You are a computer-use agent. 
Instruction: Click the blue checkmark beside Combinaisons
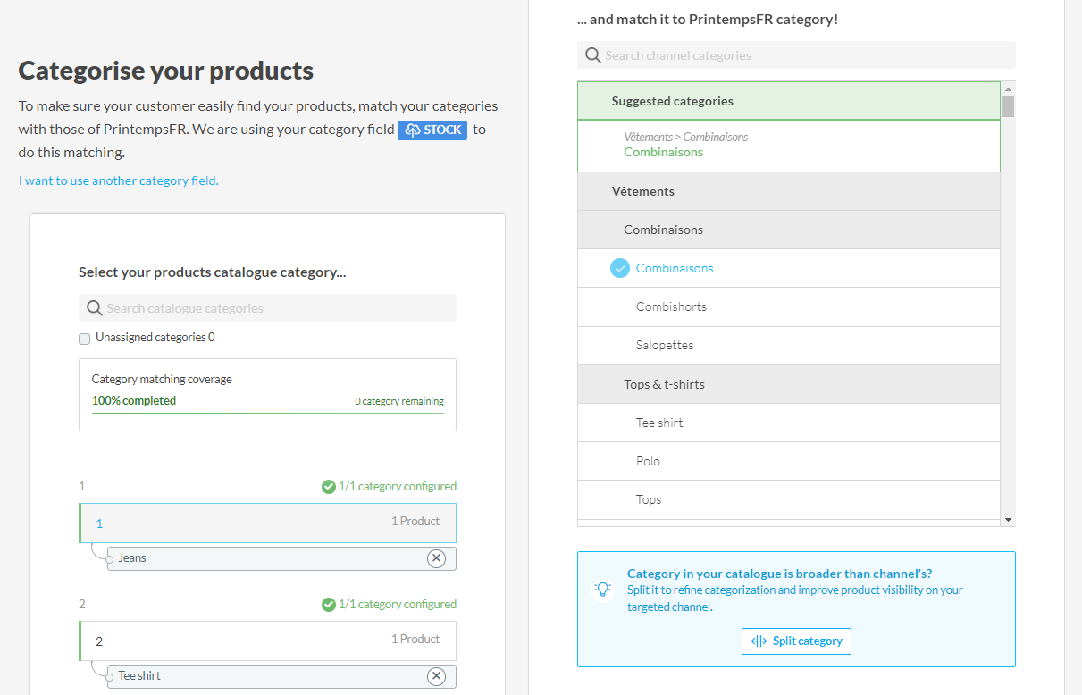(620, 268)
